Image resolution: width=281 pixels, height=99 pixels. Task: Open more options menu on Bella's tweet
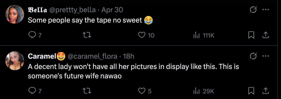coord(265,10)
